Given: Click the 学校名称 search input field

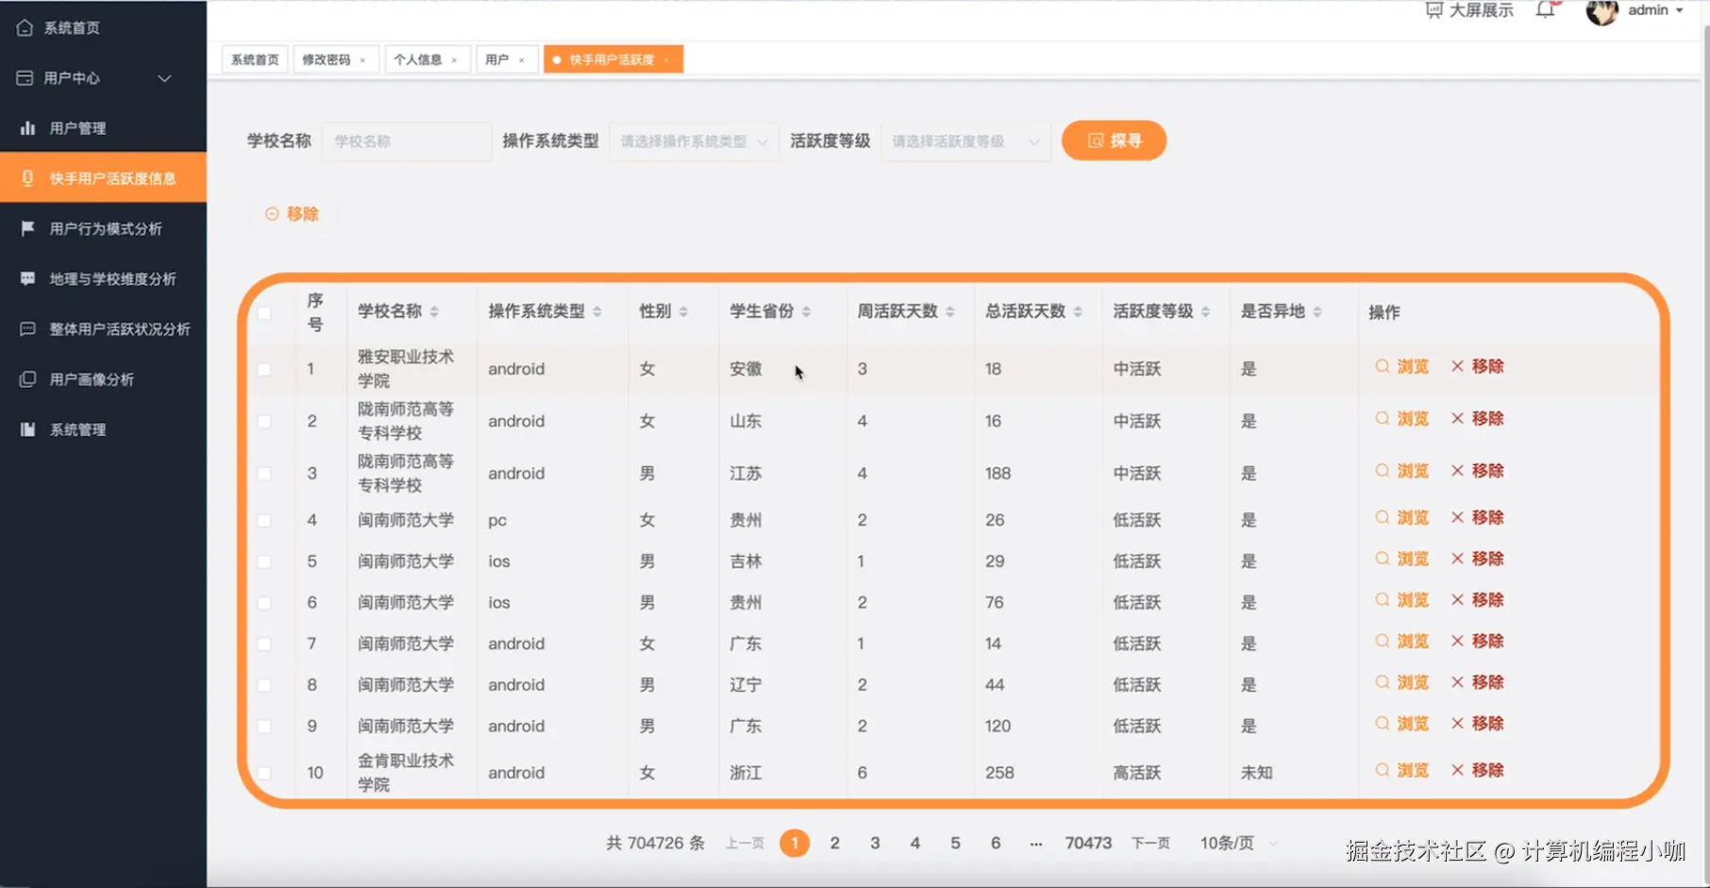Looking at the screenshot, I should 407,142.
